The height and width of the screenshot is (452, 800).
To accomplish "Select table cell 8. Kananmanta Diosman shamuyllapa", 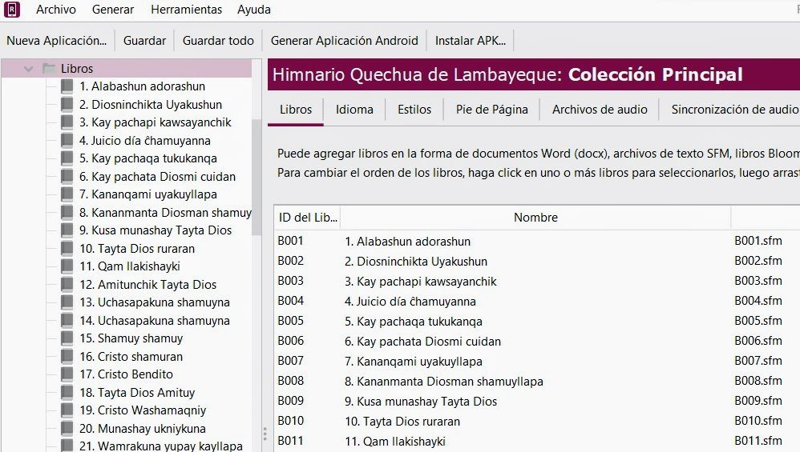I will 444,382.
